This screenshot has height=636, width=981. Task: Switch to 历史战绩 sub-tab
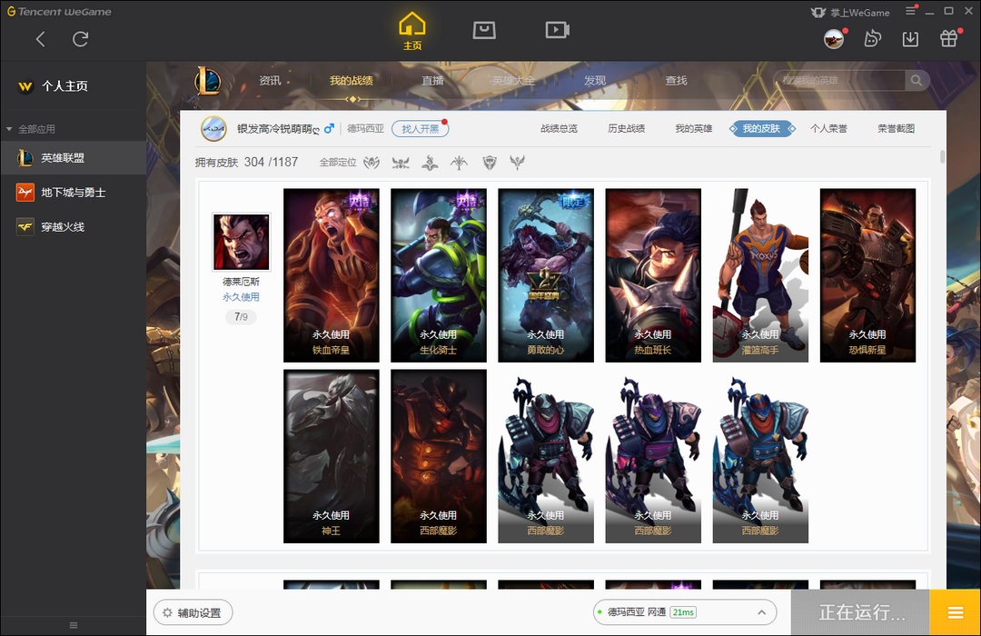point(626,128)
